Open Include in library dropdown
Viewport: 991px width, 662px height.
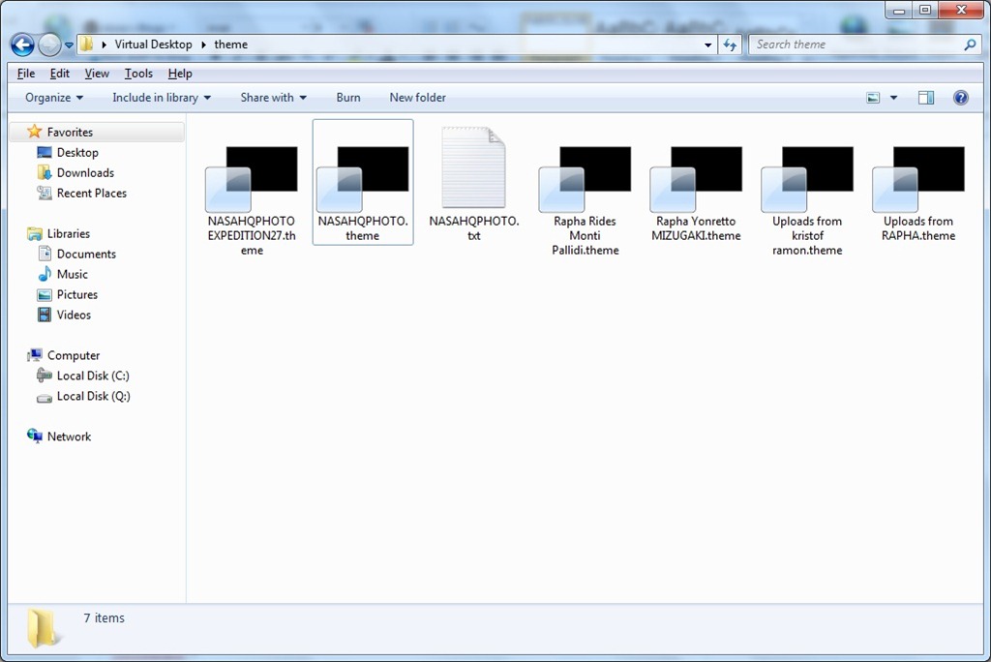click(x=161, y=98)
